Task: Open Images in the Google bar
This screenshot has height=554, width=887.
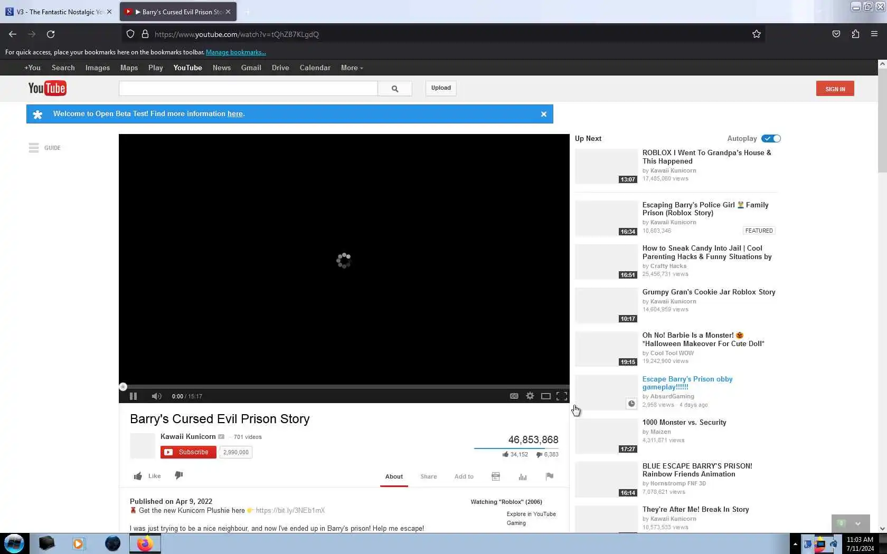Action: pos(98,68)
